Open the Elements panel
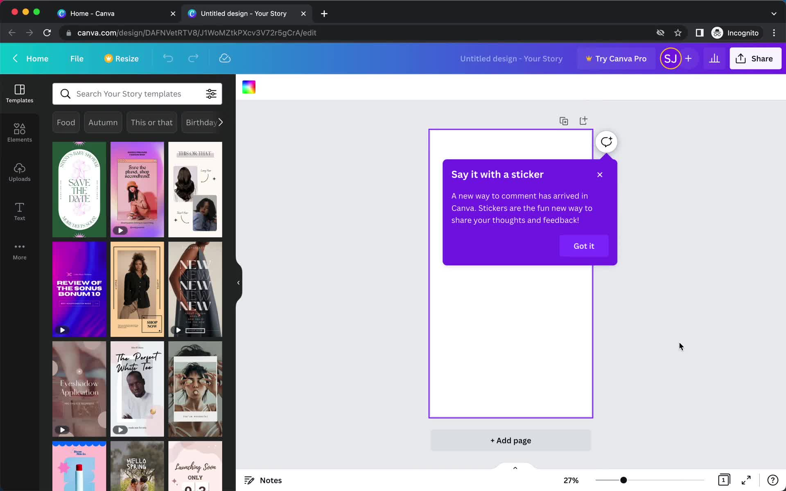 point(20,132)
